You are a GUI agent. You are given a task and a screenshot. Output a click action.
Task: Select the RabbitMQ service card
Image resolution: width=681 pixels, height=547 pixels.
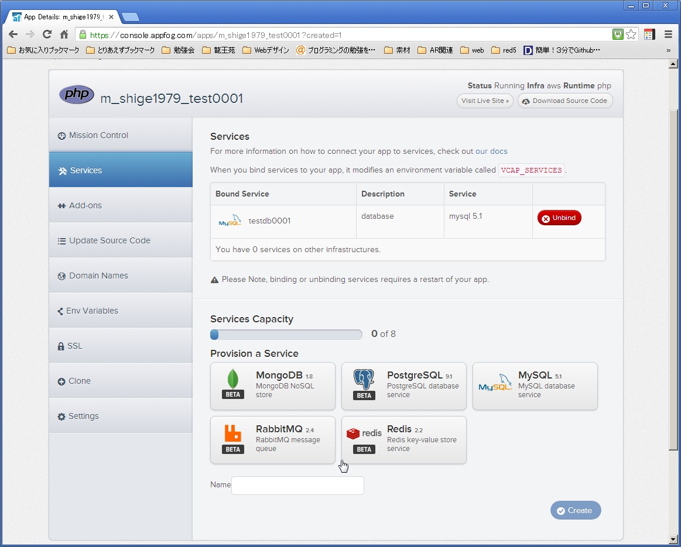(x=273, y=440)
